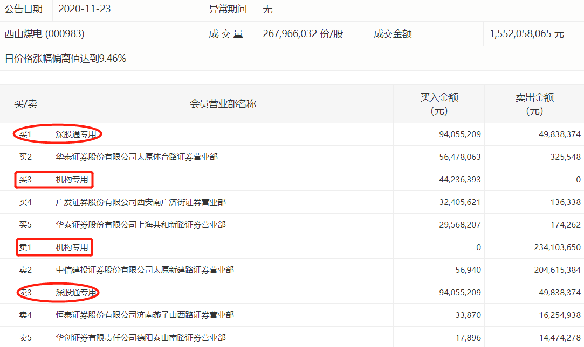Viewport: 584px width, 347px height.
Task: Click sell amount 204,615,384
Action: pyautogui.click(x=558, y=270)
